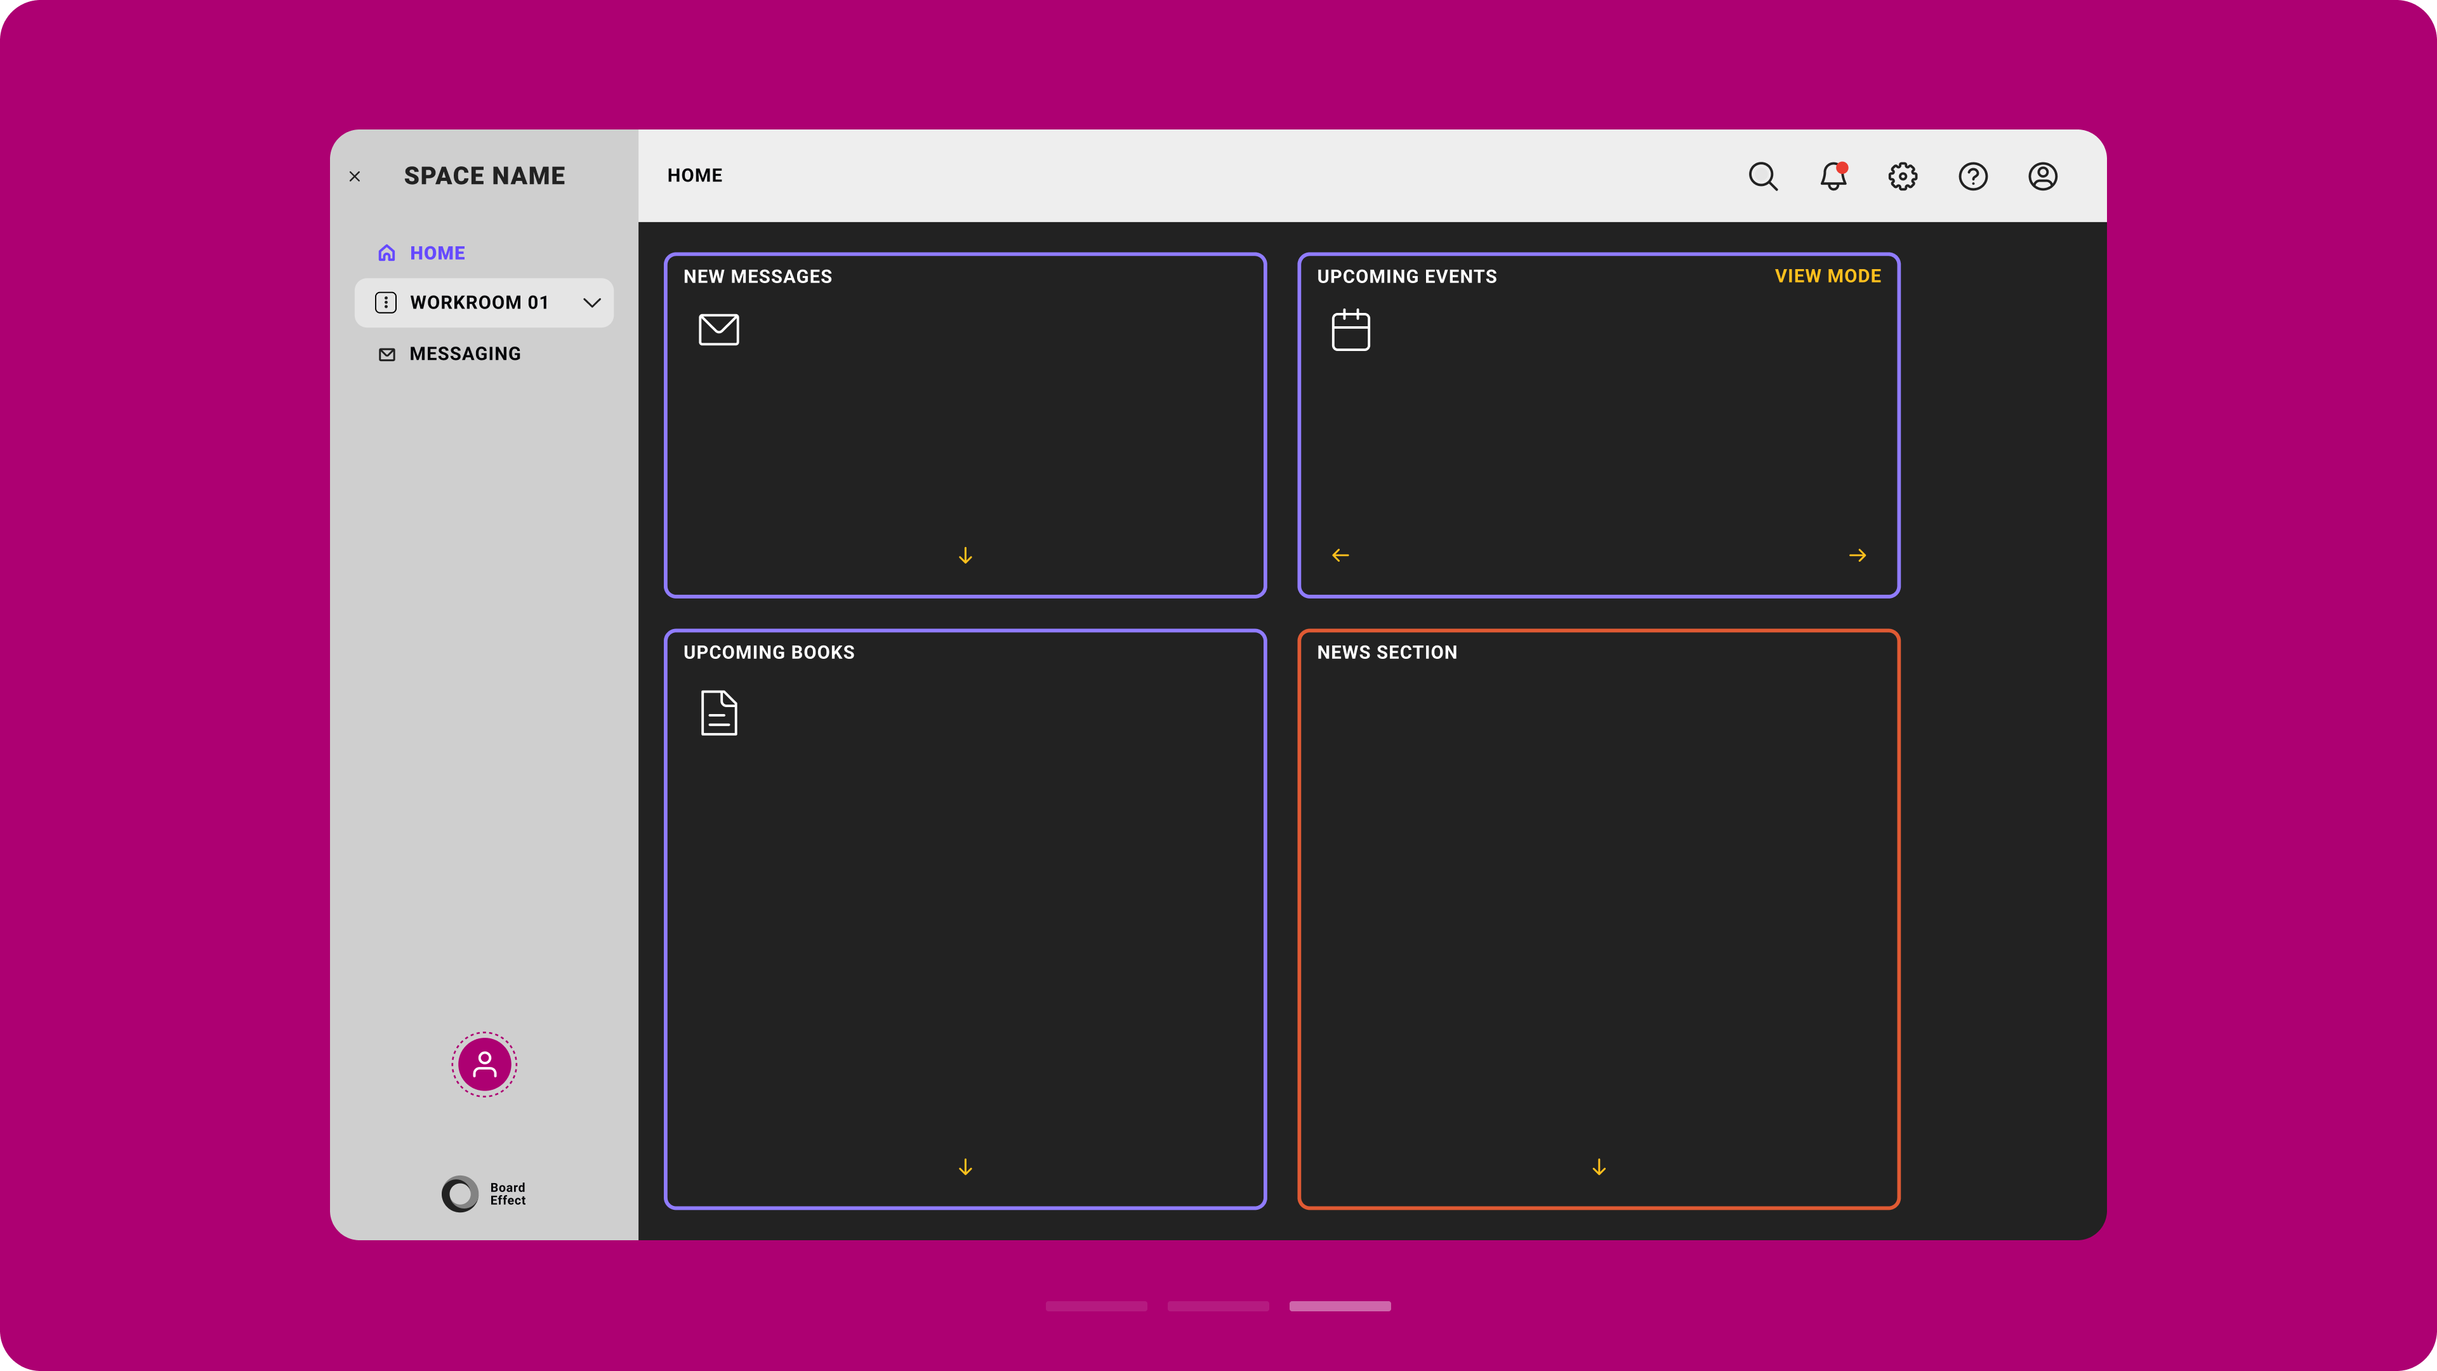
Task: Click the News Section heading
Action: coord(1387,652)
